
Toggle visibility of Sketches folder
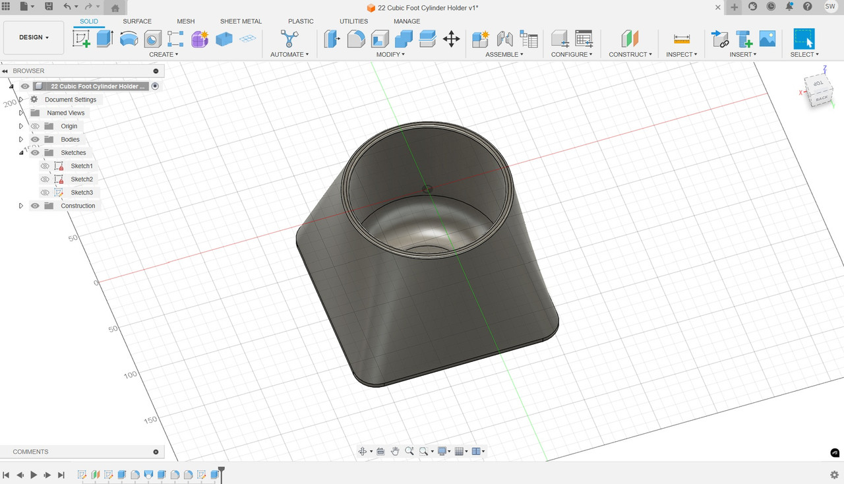35,152
